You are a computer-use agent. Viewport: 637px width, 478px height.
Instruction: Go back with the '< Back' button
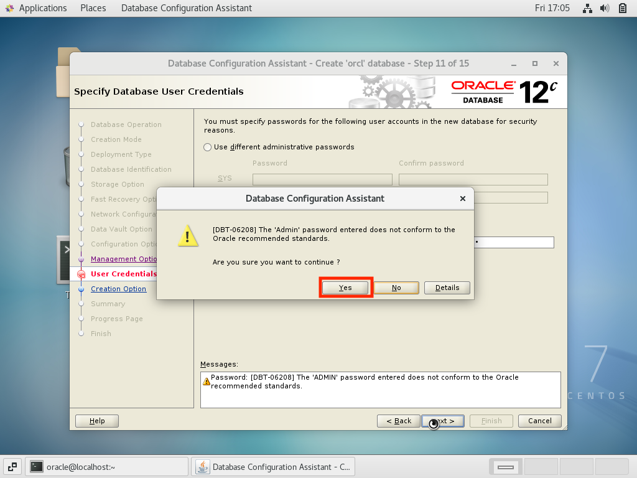coord(399,421)
